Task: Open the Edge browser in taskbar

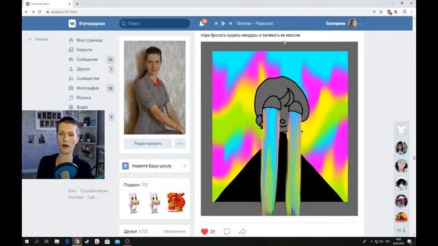Action: pos(67,241)
